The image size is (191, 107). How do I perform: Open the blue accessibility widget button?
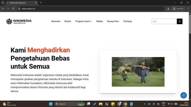click(184, 95)
